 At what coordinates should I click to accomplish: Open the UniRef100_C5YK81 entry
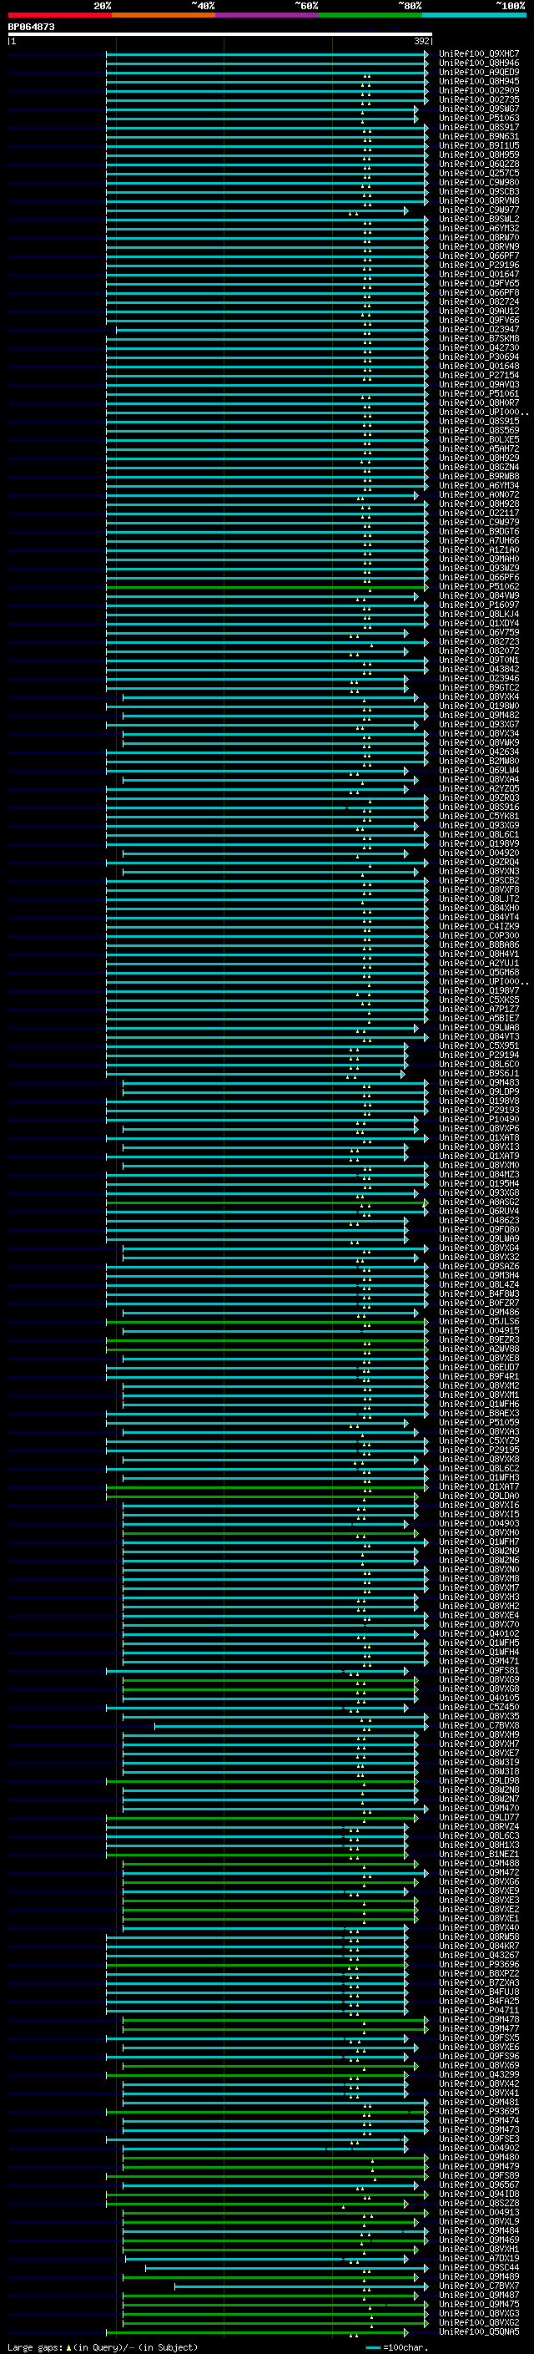pyautogui.click(x=479, y=817)
